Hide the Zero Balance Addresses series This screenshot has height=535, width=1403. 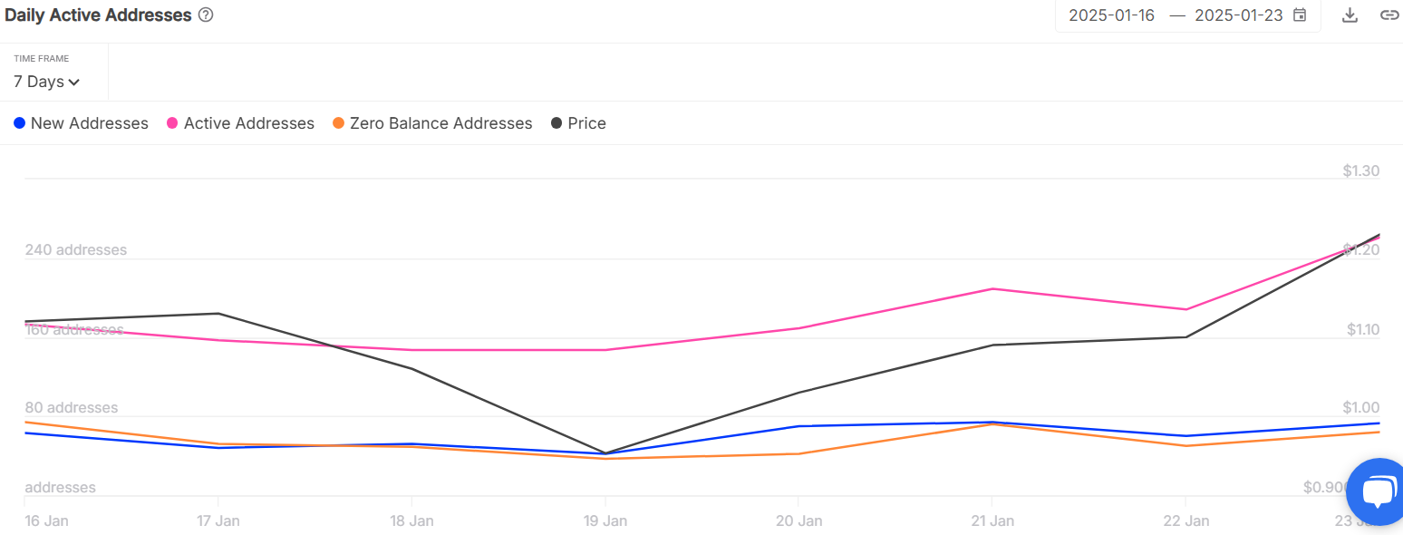click(440, 123)
